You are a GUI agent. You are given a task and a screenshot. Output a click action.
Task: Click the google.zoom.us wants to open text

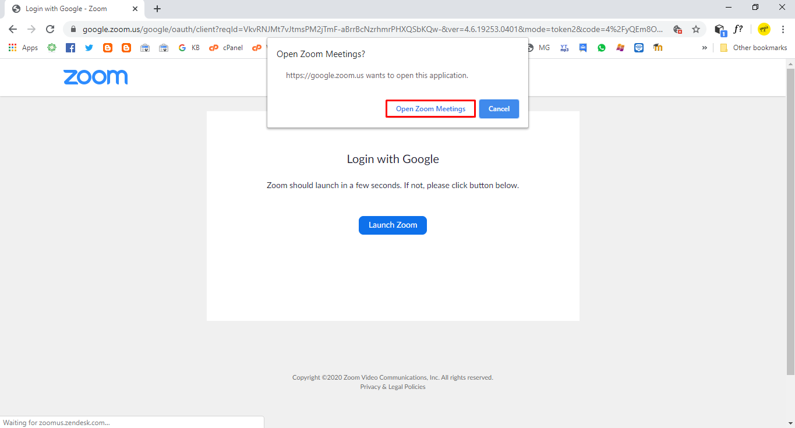(377, 76)
